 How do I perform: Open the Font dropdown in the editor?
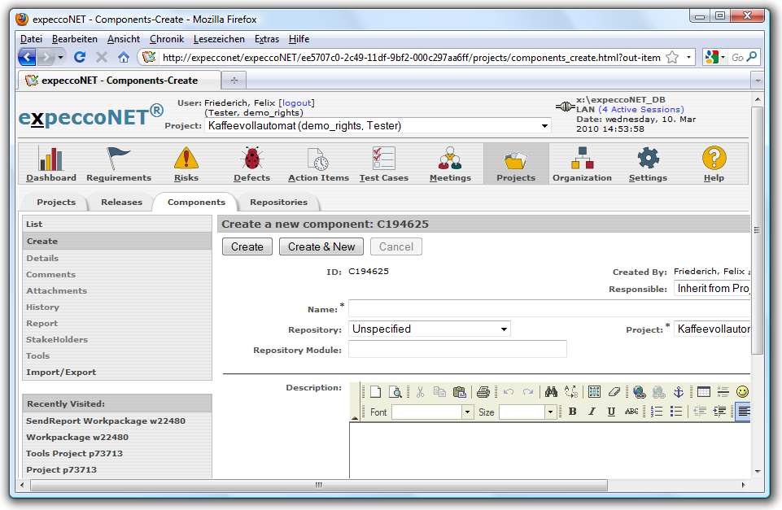point(432,412)
